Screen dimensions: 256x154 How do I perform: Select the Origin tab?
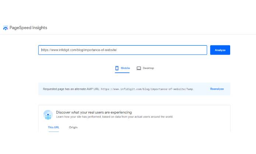(73, 127)
